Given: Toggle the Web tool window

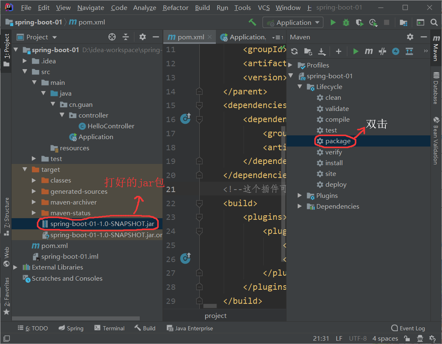Looking at the screenshot, I should [x=7, y=257].
